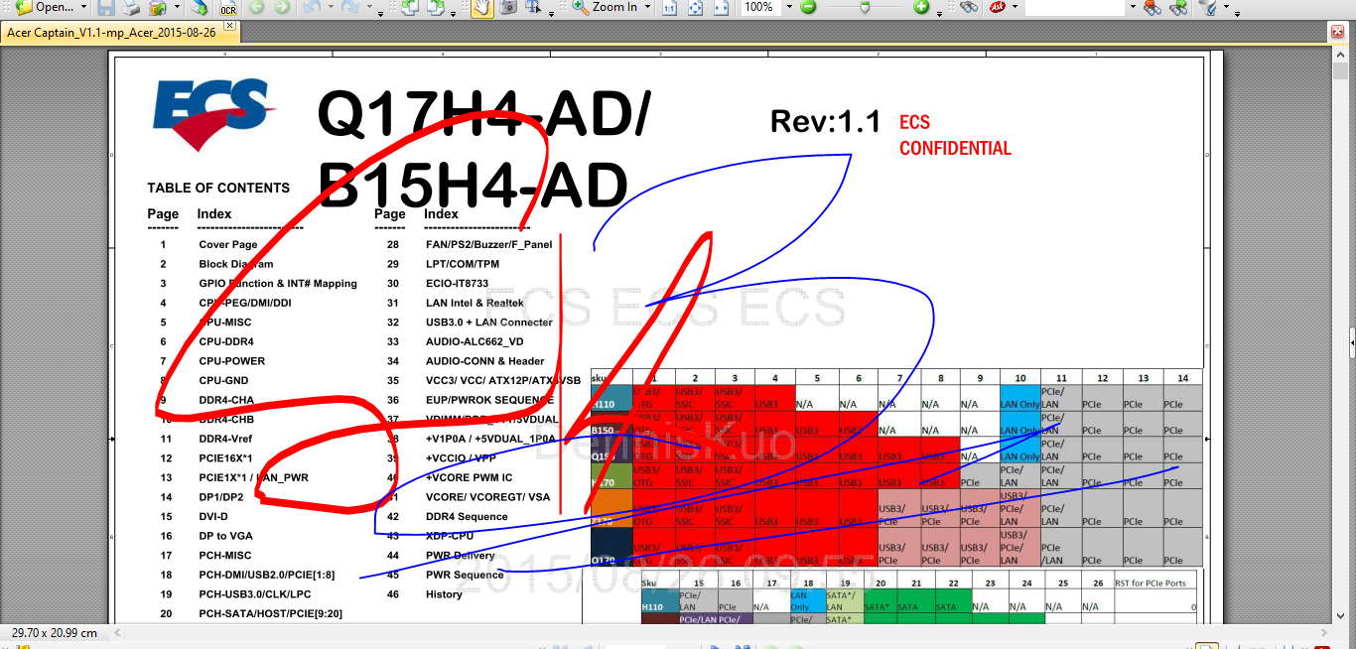
Task: Click the scanner import icon
Action: [x=158, y=7]
